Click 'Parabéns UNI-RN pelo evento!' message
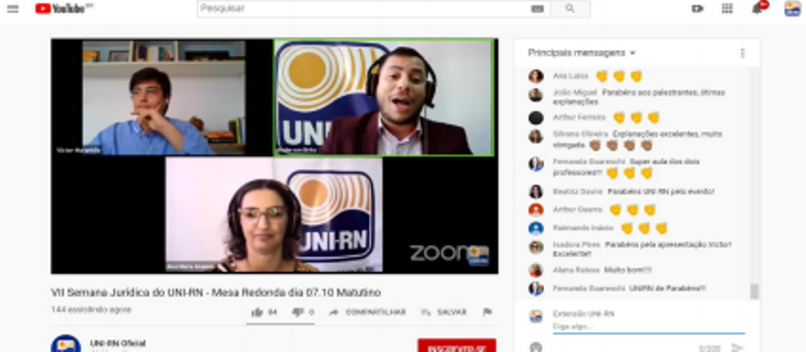This screenshot has height=352, width=806. [x=661, y=192]
